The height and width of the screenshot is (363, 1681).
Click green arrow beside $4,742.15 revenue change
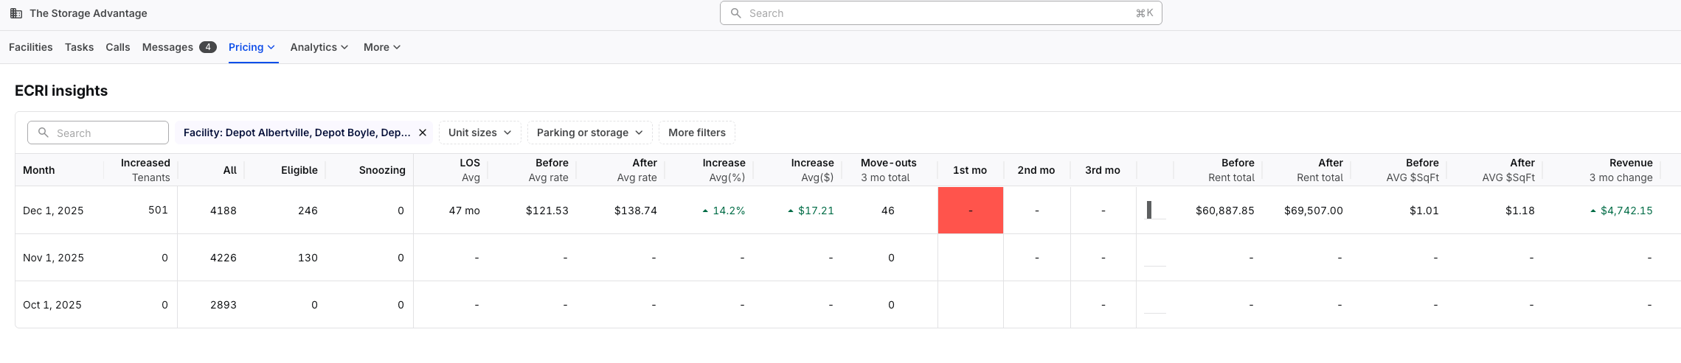click(x=1593, y=211)
